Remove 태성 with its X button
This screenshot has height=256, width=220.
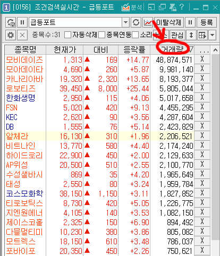coord(202,183)
